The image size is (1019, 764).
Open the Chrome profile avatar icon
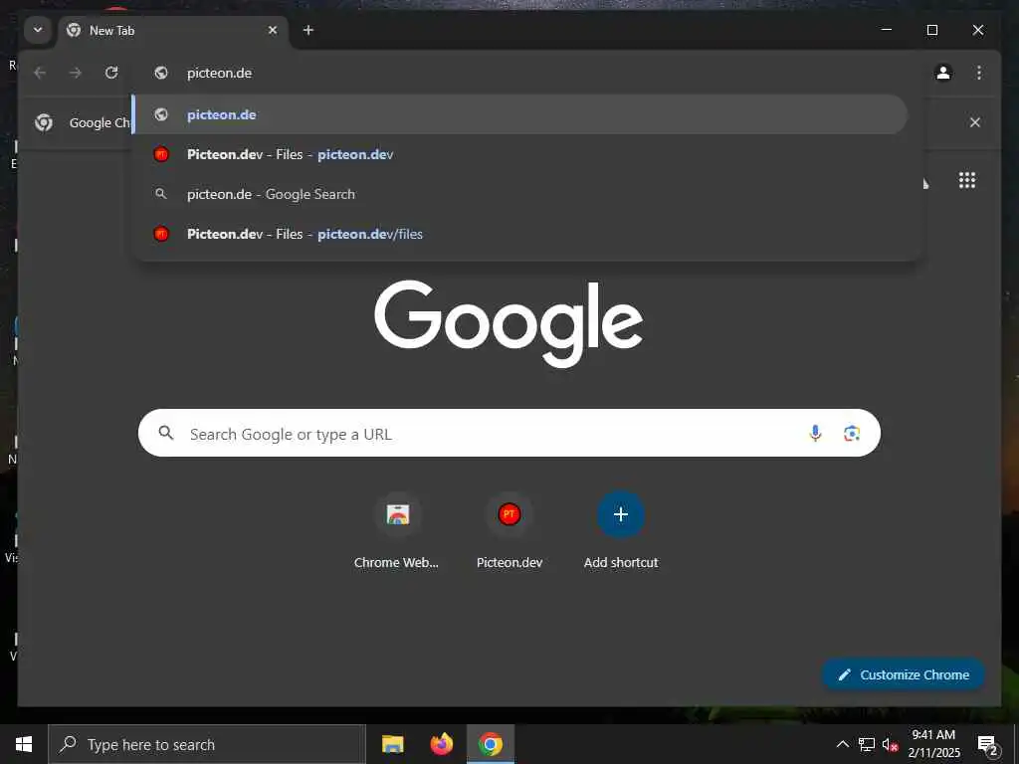click(943, 73)
